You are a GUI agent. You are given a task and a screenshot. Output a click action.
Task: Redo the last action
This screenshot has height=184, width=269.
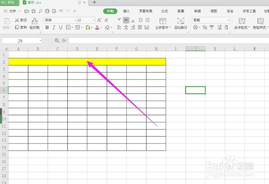(x=68, y=11)
